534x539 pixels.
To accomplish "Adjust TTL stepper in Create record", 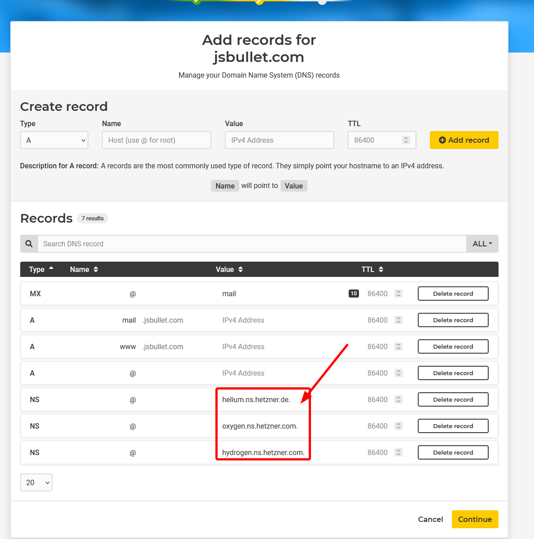I will (x=406, y=140).
